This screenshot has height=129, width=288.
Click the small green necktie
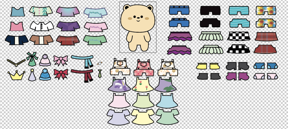pyautogui.click(x=100, y=74)
